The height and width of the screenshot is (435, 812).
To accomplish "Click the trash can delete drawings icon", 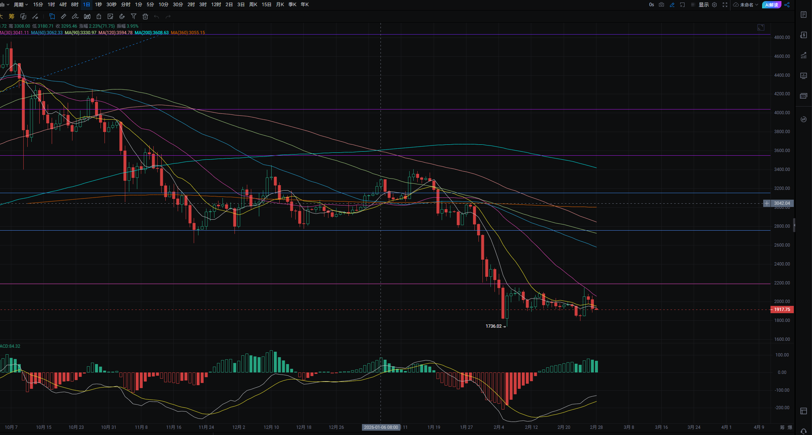I will 145,16.
